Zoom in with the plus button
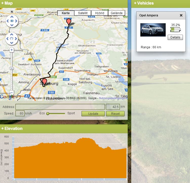This screenshot has width=190, height=183. (x=11, y=50)
